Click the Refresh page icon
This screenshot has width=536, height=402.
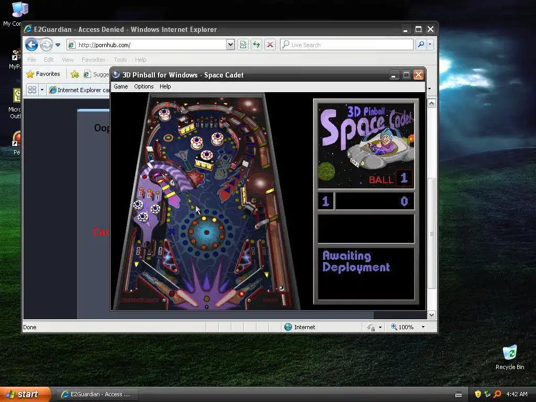[256, 45]
